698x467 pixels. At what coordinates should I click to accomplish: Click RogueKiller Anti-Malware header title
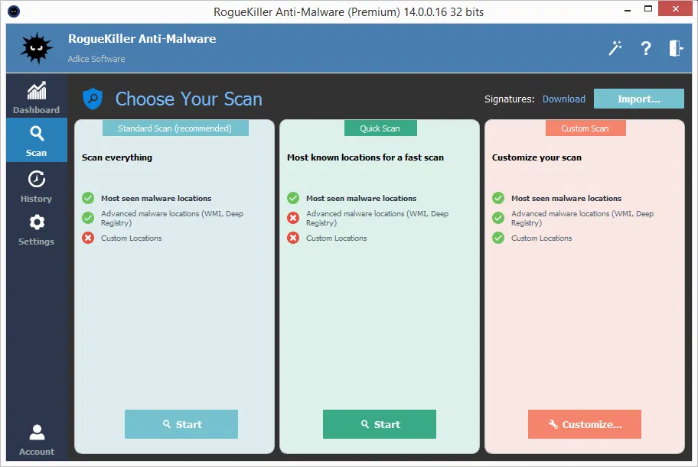pos(142,39)
